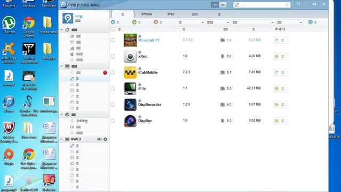This screenshot has width=341, height=192.
Task: Click the blue reinstall icon for Minecraft PE
Action: [277, 41]
